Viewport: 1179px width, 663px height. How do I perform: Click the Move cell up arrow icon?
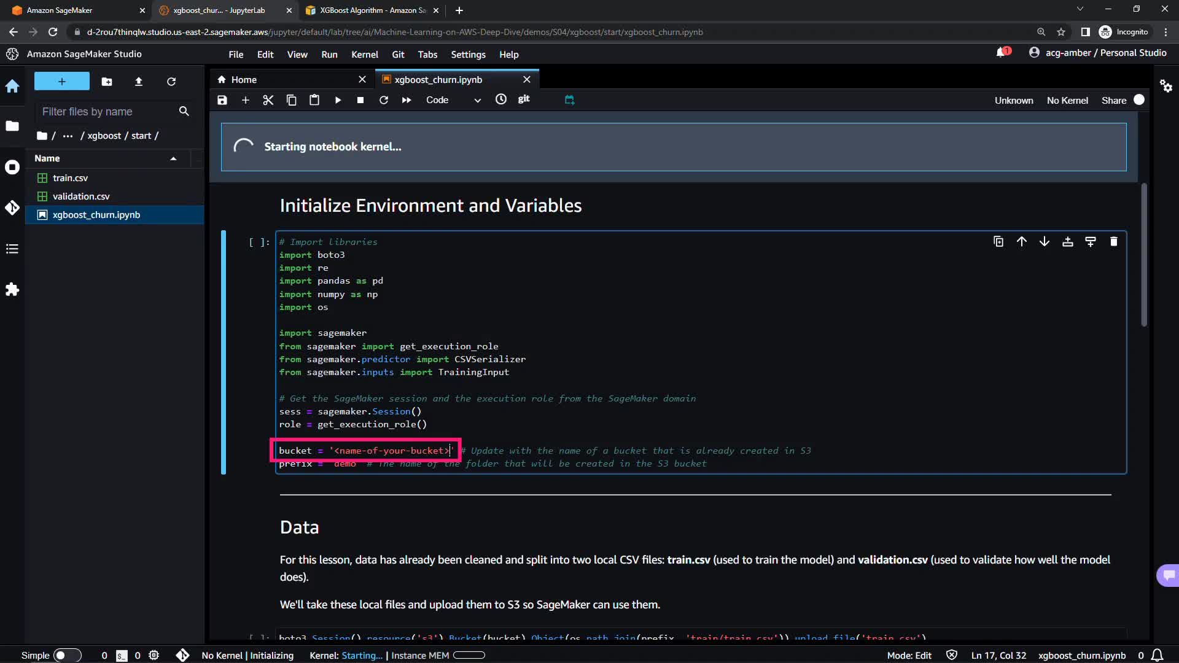(1021, 242)
